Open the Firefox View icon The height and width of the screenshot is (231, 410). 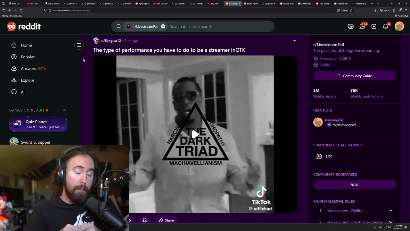tap(4, 4)
